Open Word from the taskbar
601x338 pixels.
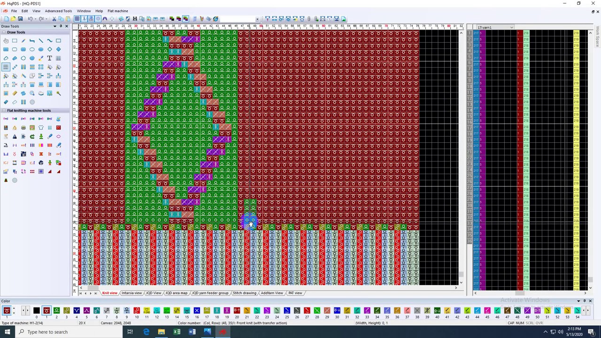(x=192, y=332)
